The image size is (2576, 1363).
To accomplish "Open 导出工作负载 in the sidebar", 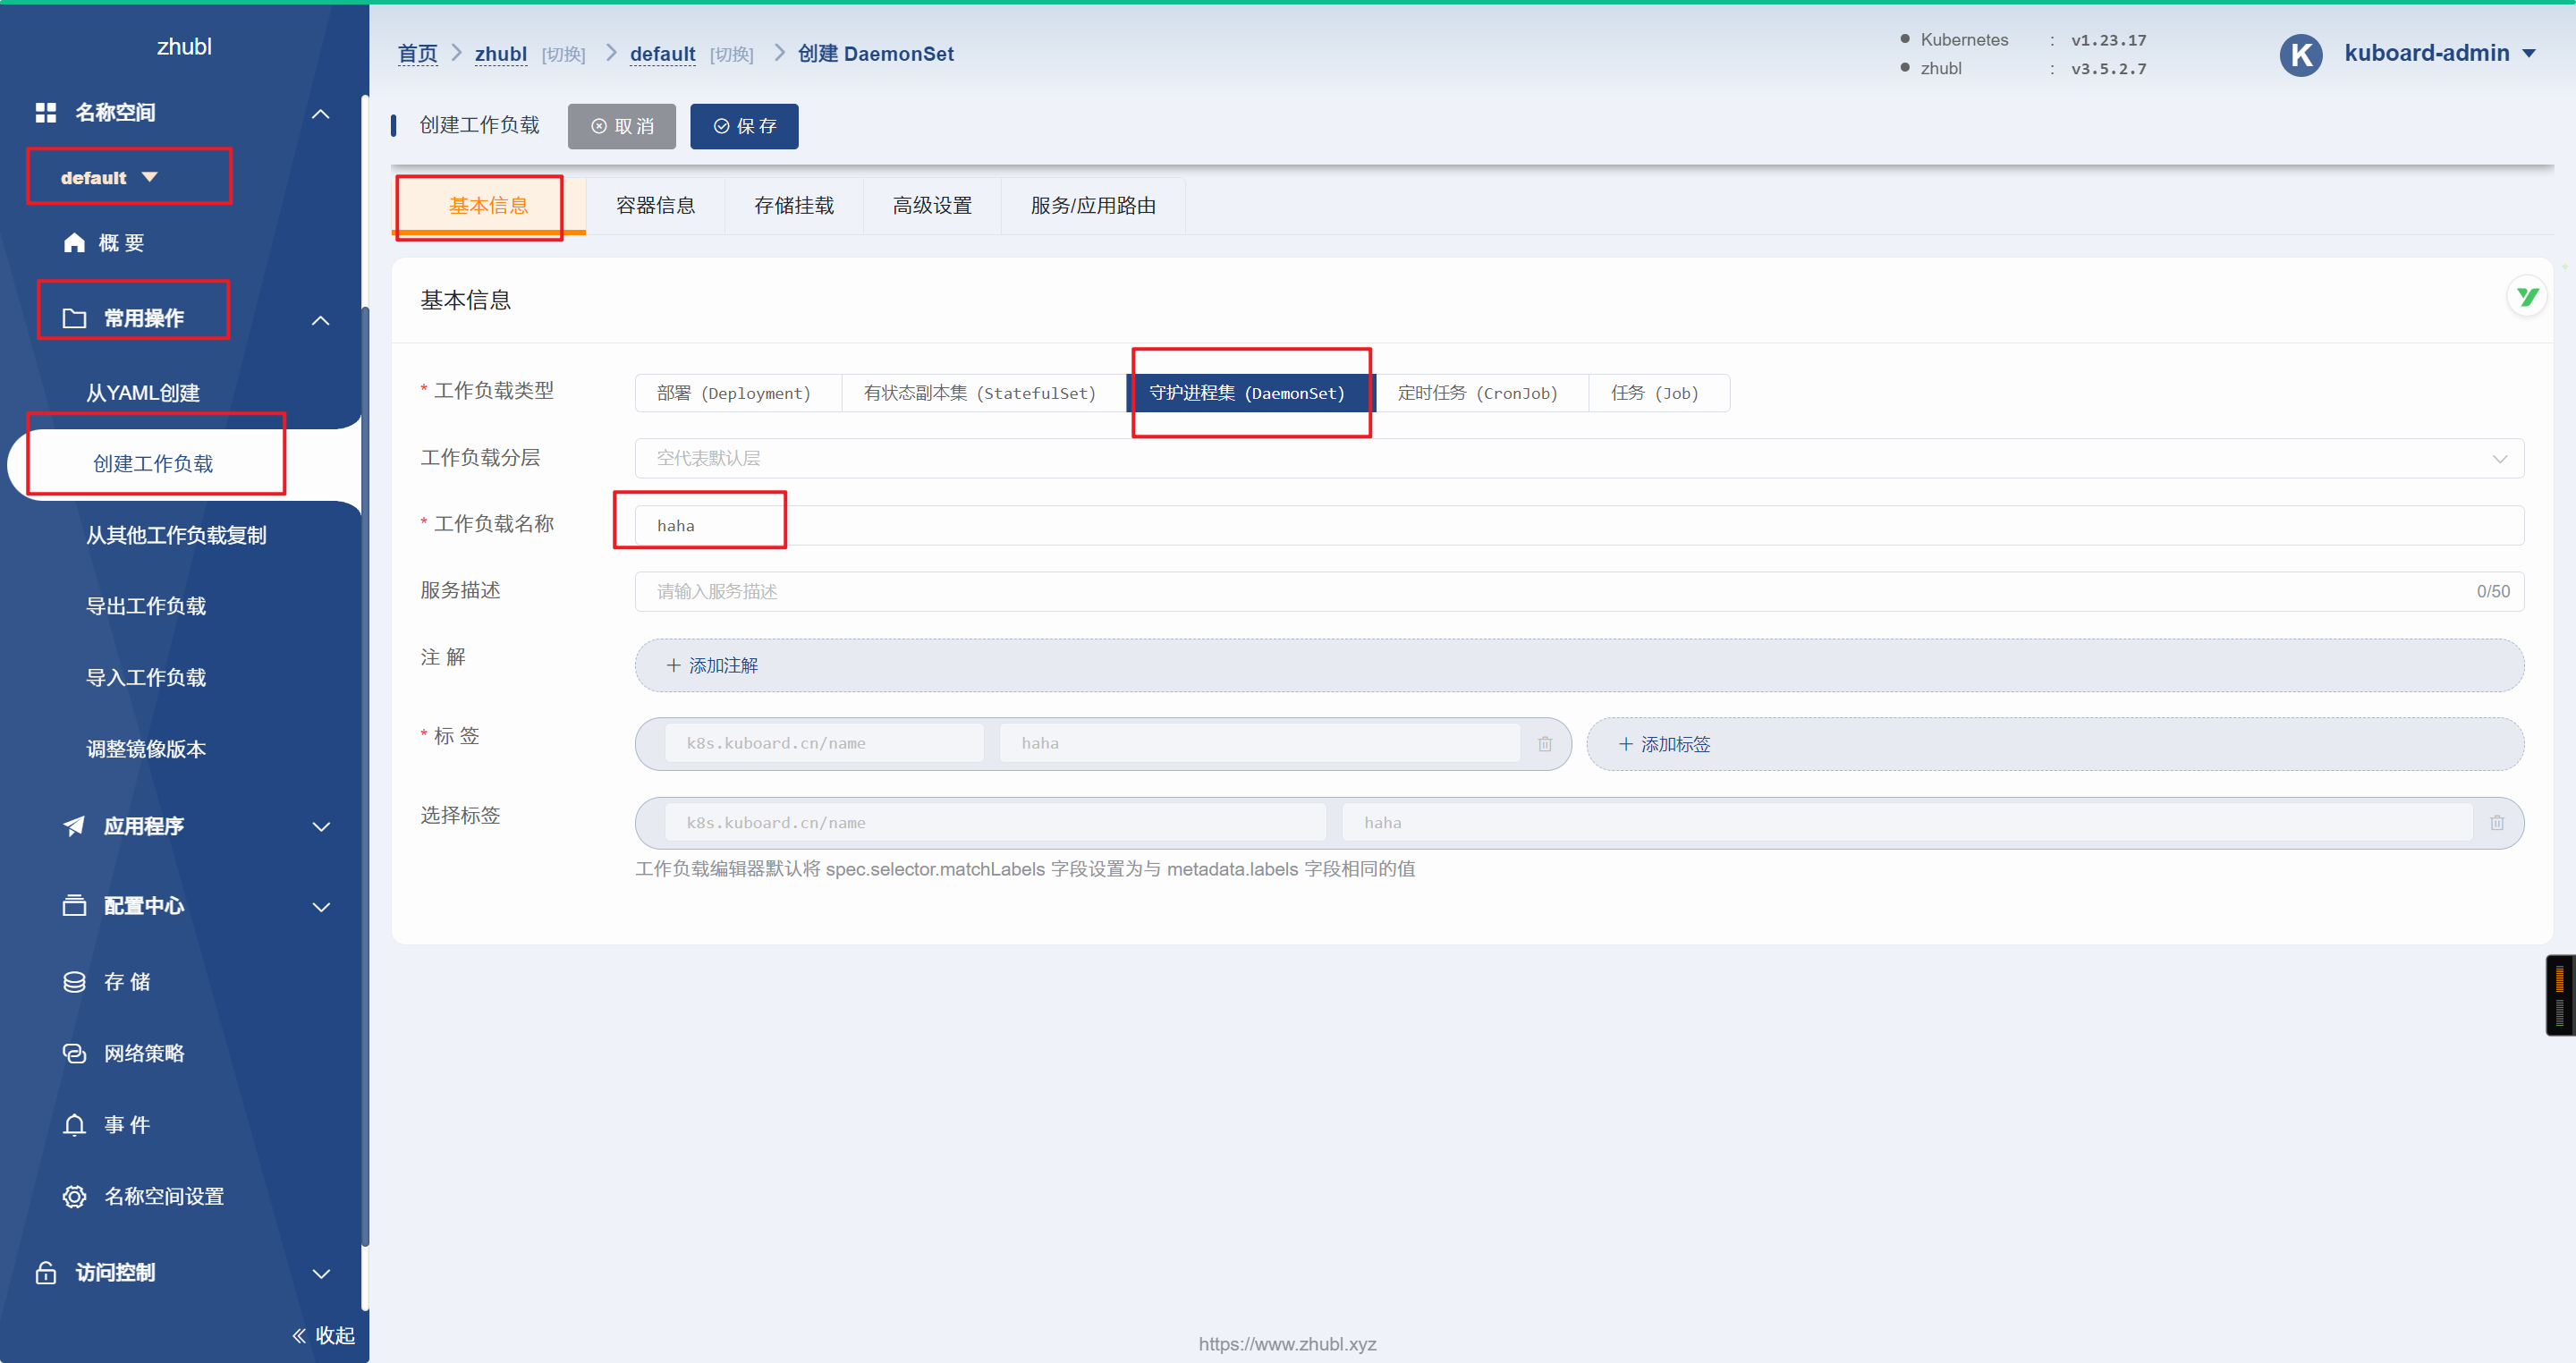I will point(146,606).
